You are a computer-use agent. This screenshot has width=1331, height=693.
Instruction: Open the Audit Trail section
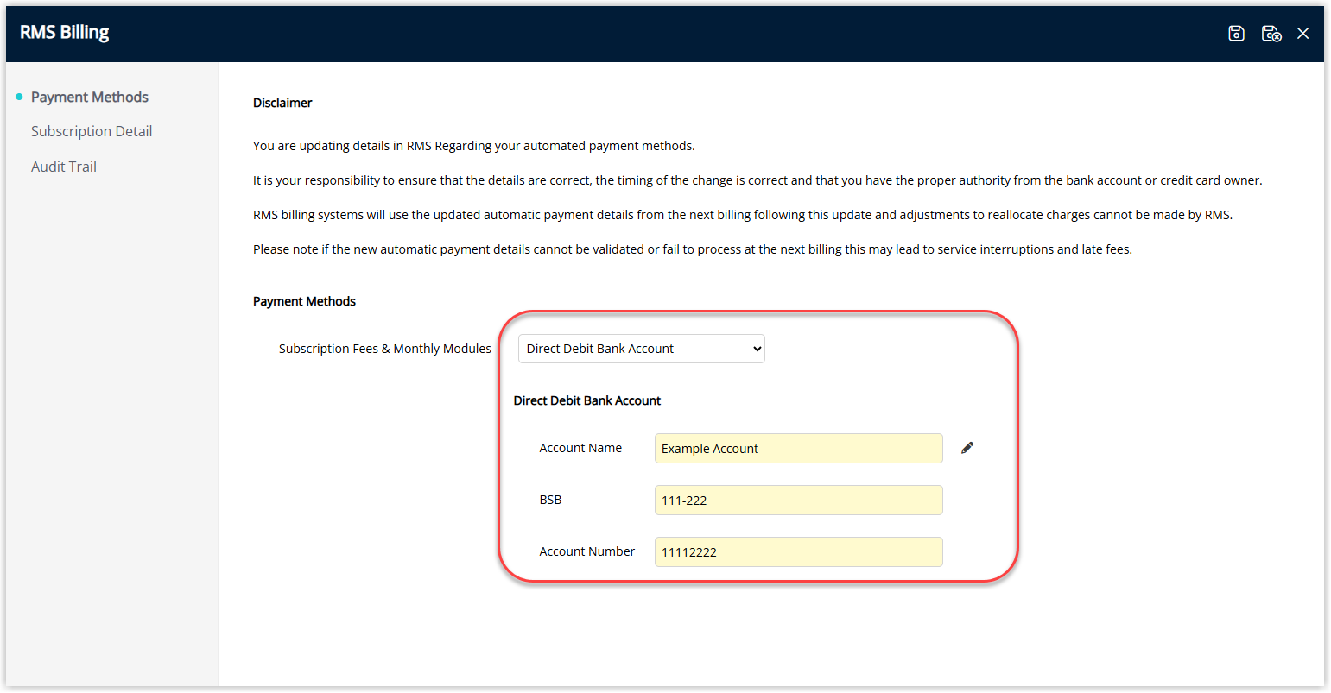tap(64, 167)
